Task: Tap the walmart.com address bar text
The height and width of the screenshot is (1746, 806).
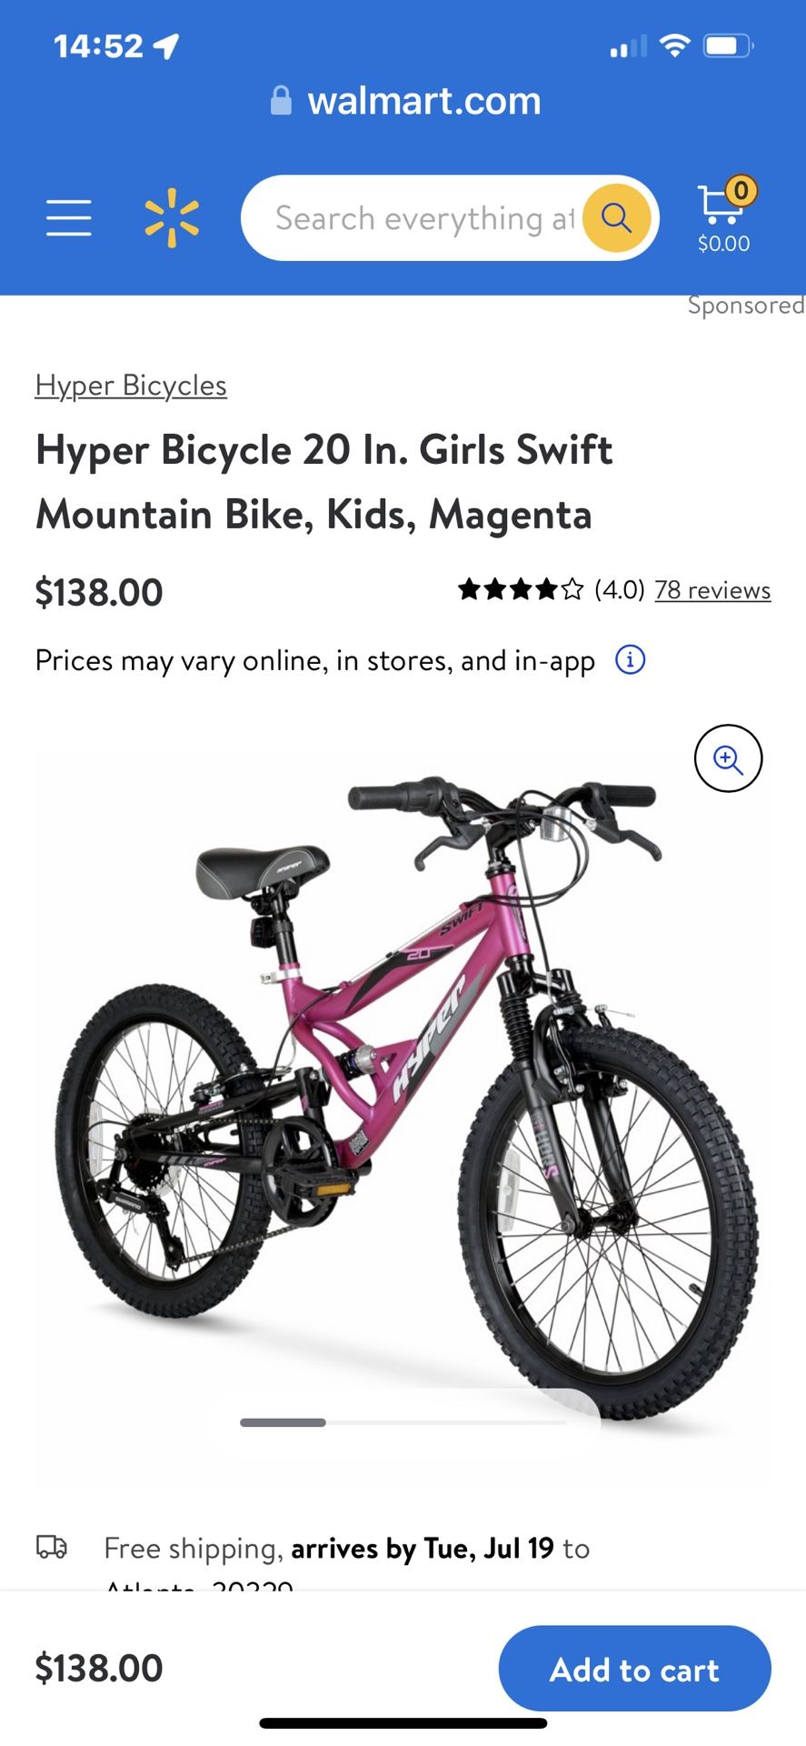Action: click(x=424, y=101)
